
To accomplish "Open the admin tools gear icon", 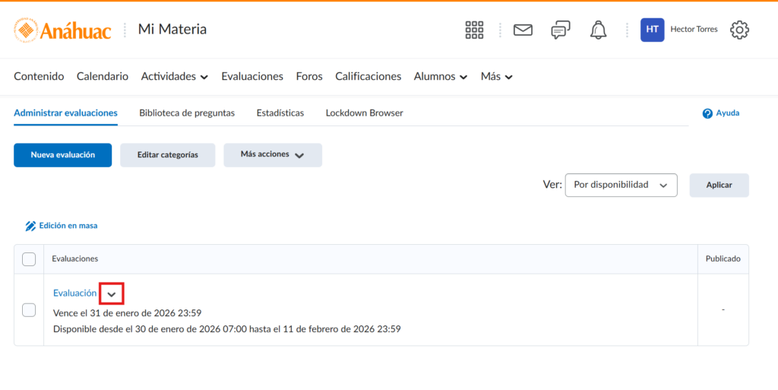I will click(739, 30).
